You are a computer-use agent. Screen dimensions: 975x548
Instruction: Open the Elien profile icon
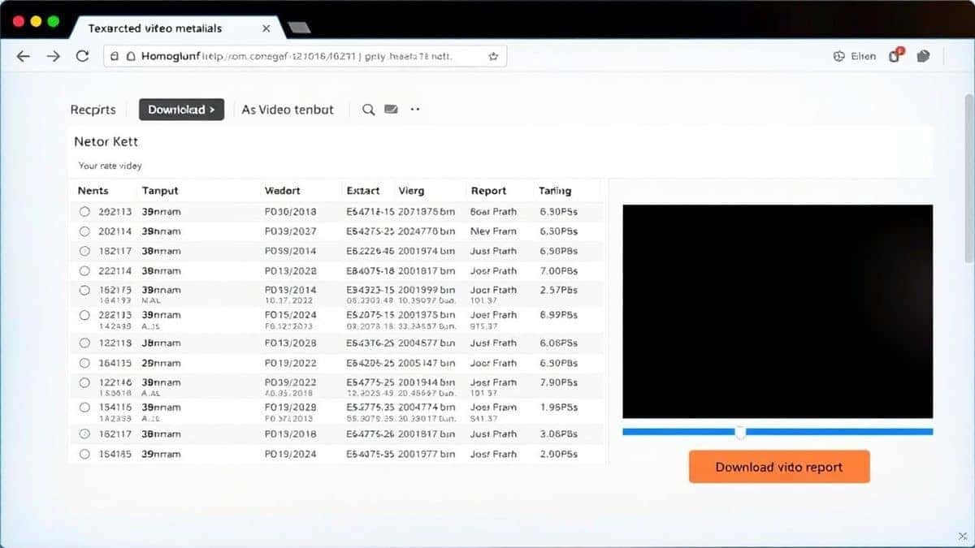pos(839,56)
